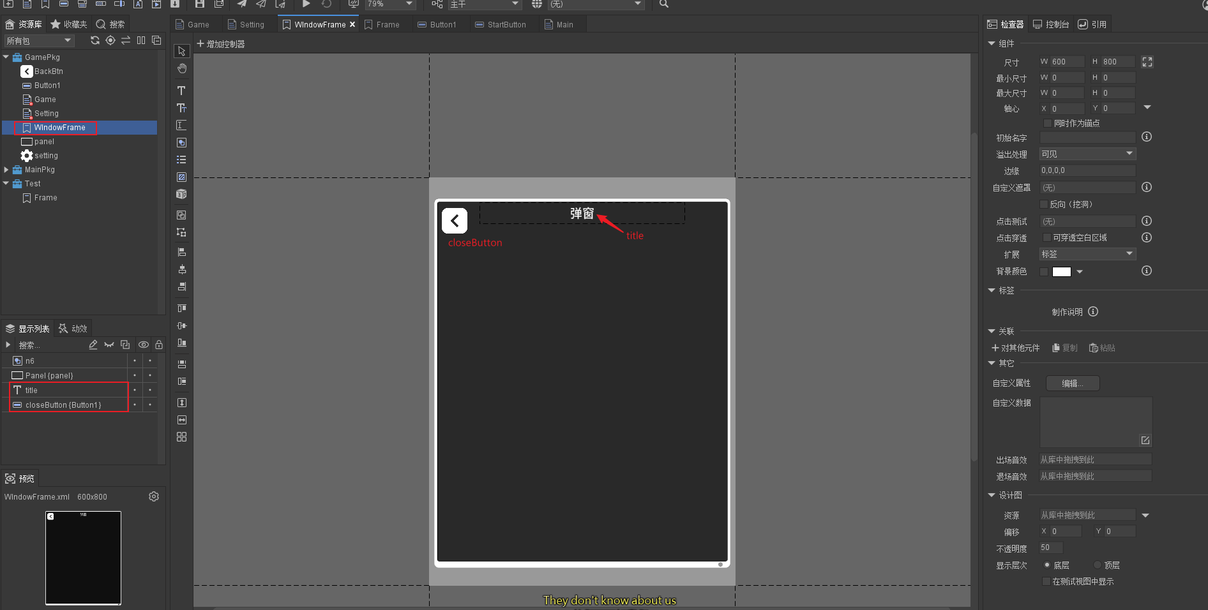Viewport: 1208px width, 610px height.
Task: Select the Graph shape tool
Action: pyautogui.click(x=181, y=142)
